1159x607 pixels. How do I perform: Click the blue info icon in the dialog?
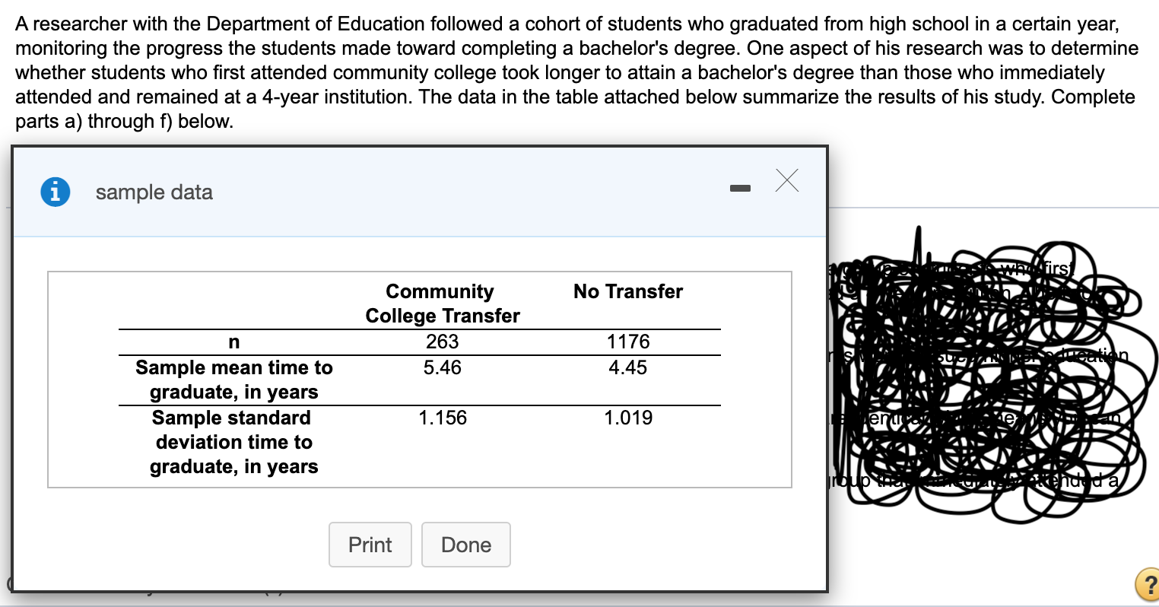point(55,192)
